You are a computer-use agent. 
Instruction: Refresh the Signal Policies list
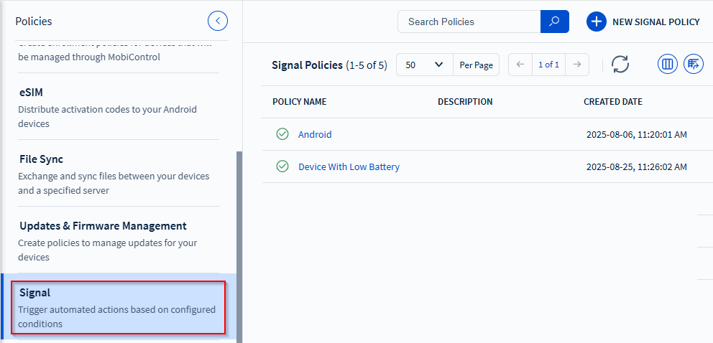tap(620, 65)
